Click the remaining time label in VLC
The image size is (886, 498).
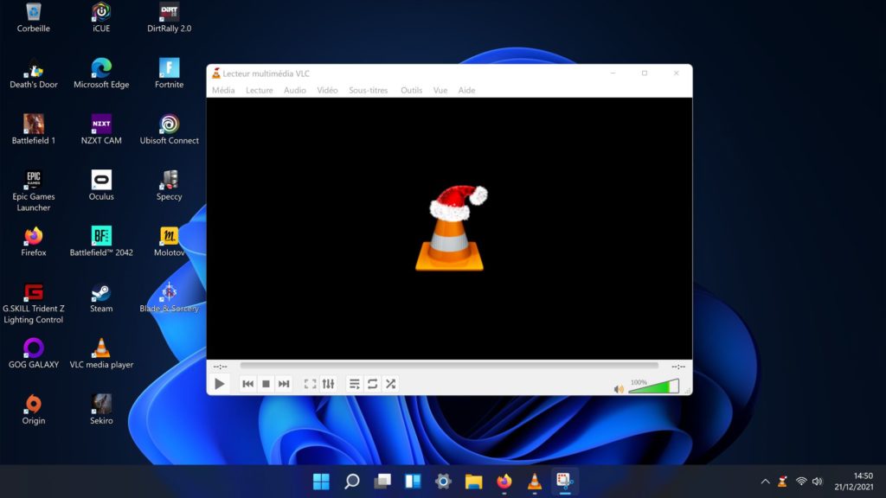pos(678,367)
